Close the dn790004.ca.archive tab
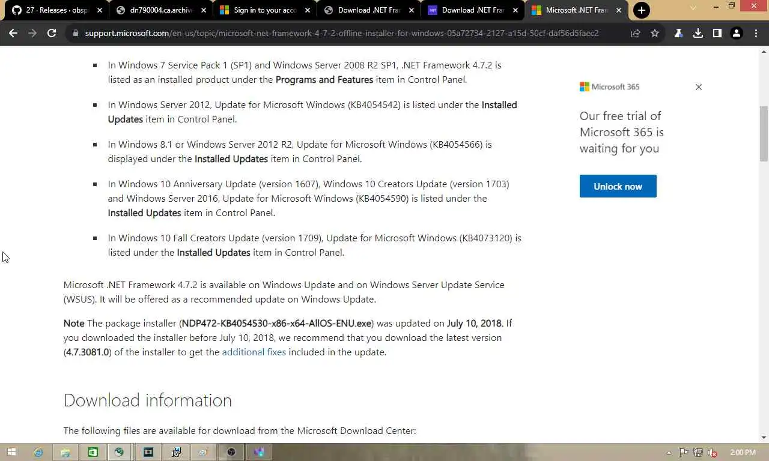The width and height of the screenshot is (769, 461). (x=204, y=10)
